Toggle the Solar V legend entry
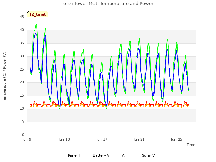This screenshot has height=162, width=216. pos(145,155)
